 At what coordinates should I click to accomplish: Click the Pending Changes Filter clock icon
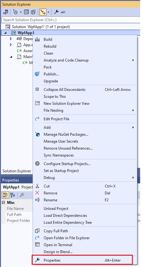click(x=16, y=12)
